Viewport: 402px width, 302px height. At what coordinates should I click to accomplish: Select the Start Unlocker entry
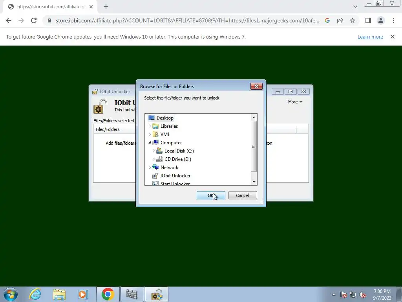[175, 183]
